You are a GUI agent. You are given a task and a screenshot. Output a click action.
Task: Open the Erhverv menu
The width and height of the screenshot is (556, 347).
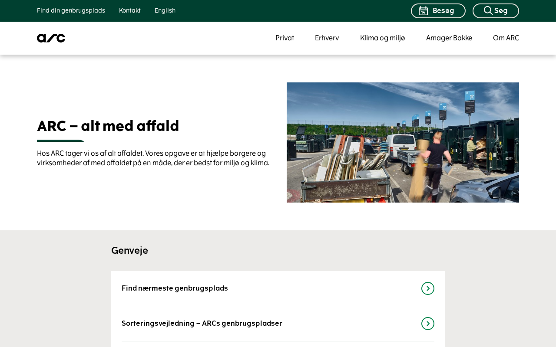(x=327, y=38)
